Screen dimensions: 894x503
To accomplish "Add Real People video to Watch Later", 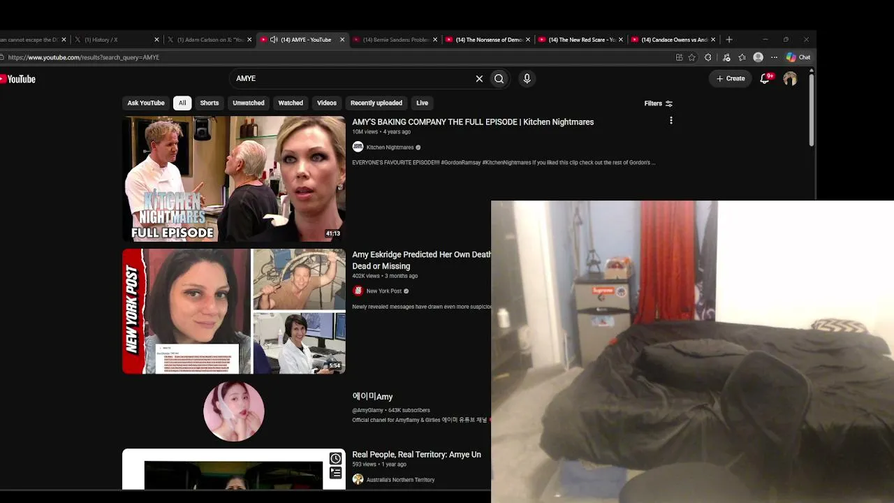I will coord(336,459).
